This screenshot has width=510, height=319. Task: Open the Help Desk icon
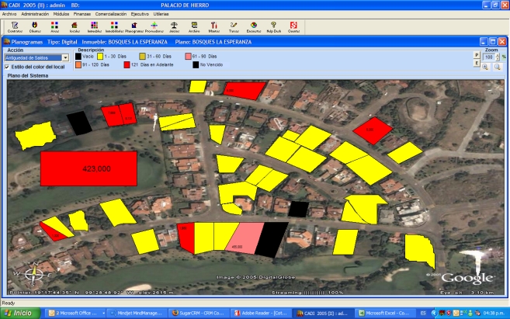[273, 26]
